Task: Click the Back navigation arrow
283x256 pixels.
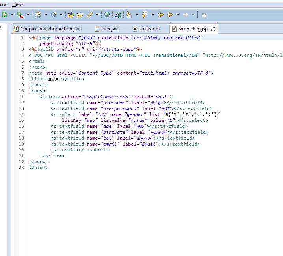Action: click(170, 15)
